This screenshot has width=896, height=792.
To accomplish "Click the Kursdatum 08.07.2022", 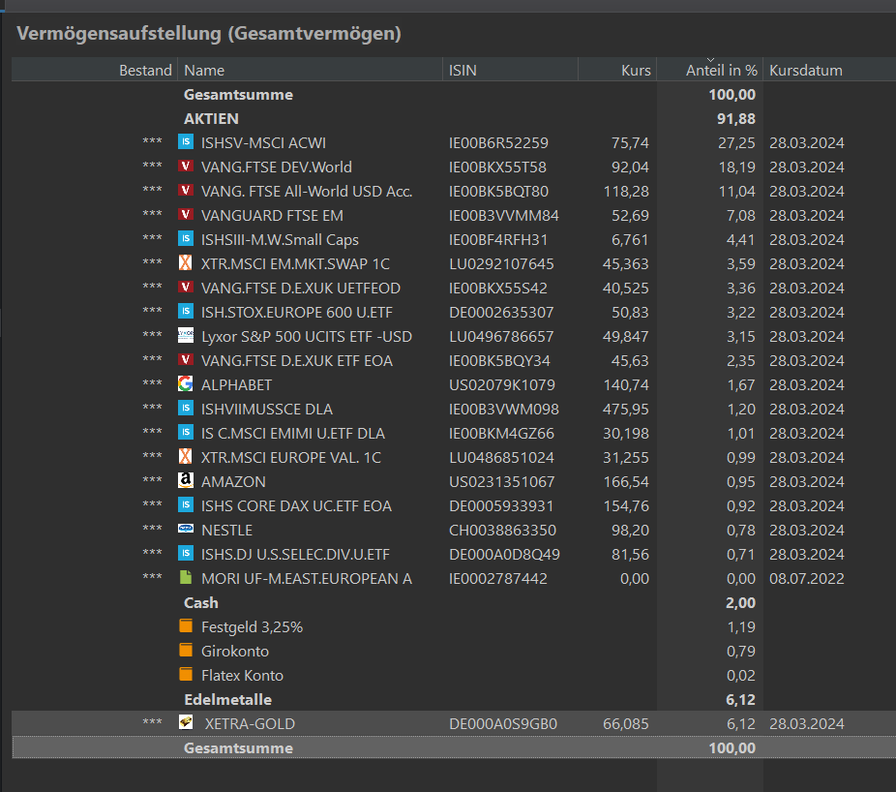I will pos(806,579).
